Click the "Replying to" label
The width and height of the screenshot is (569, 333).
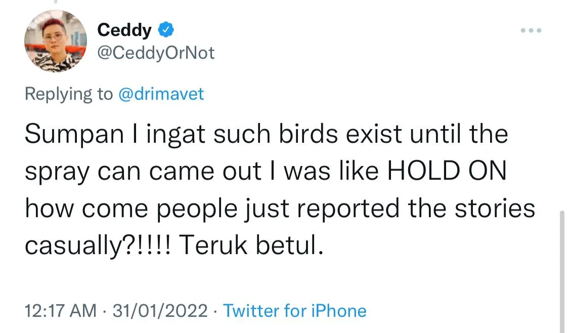pos(69,94)
